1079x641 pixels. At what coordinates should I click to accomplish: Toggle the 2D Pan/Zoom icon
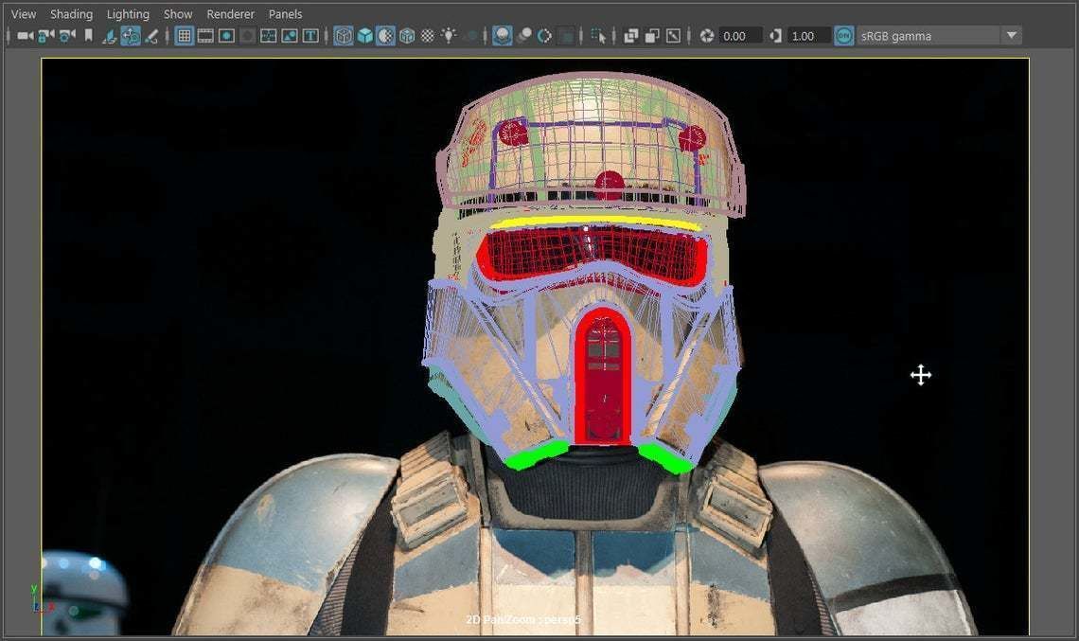(130, 36)
